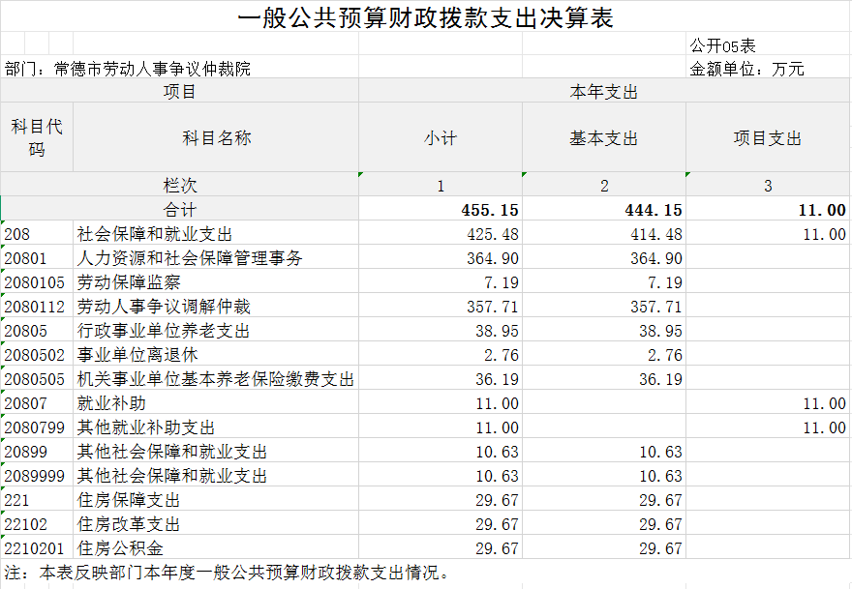This screenshot has width=852, height=589.
Task: Click the 项目支出 column header
Action: [768, 138]
